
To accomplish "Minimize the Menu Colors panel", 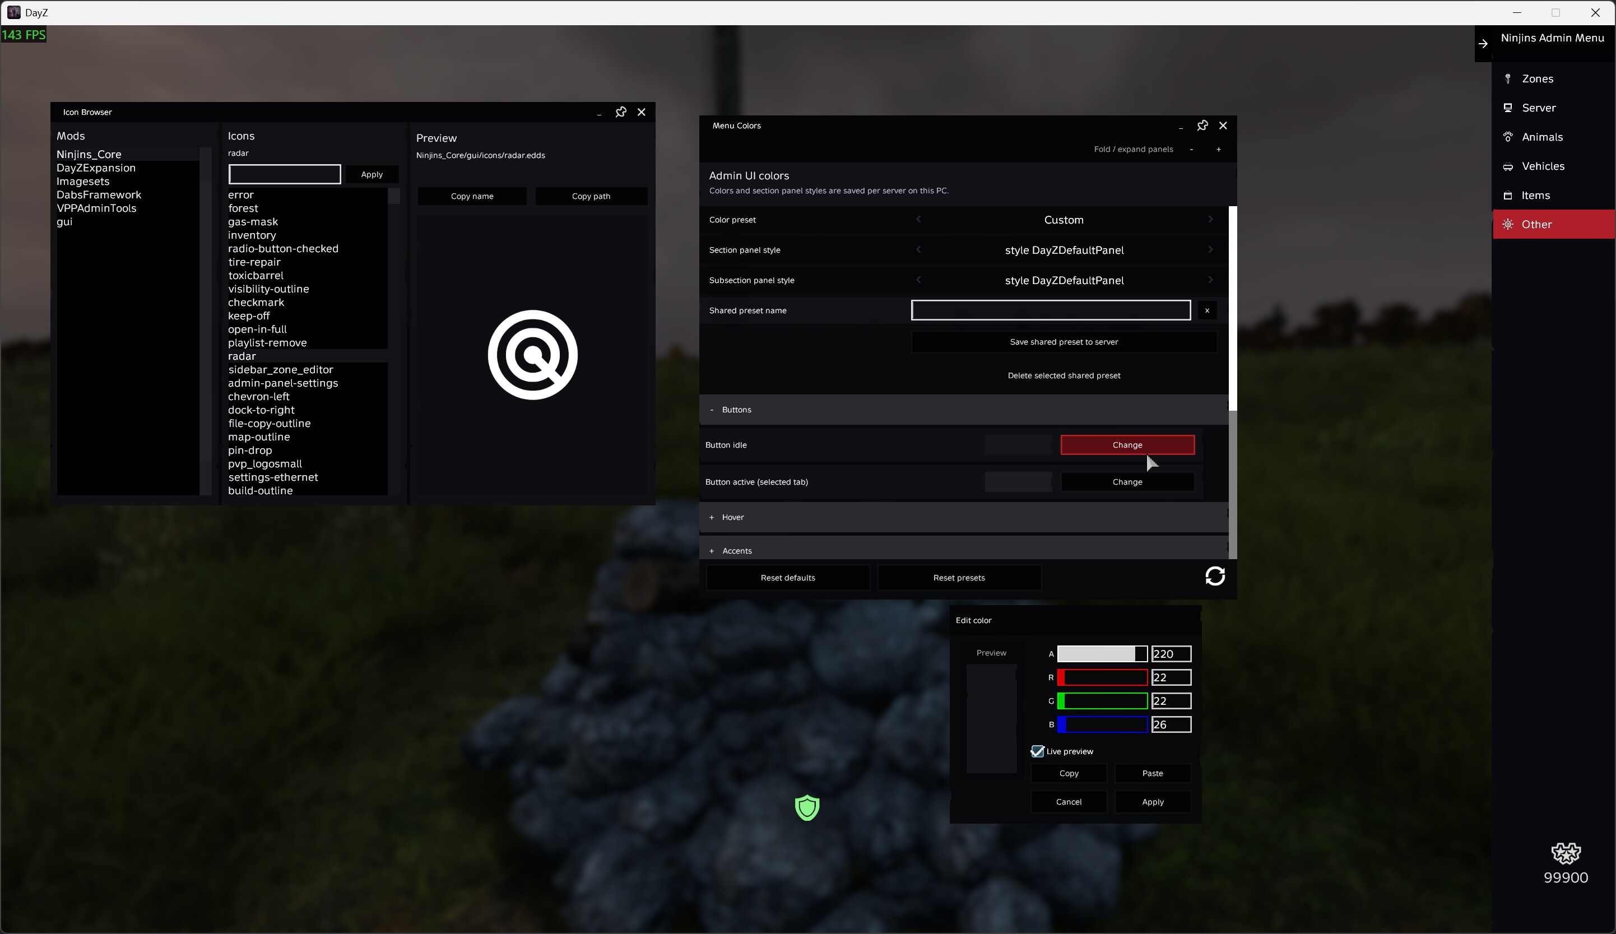I will coord(1181,127).
